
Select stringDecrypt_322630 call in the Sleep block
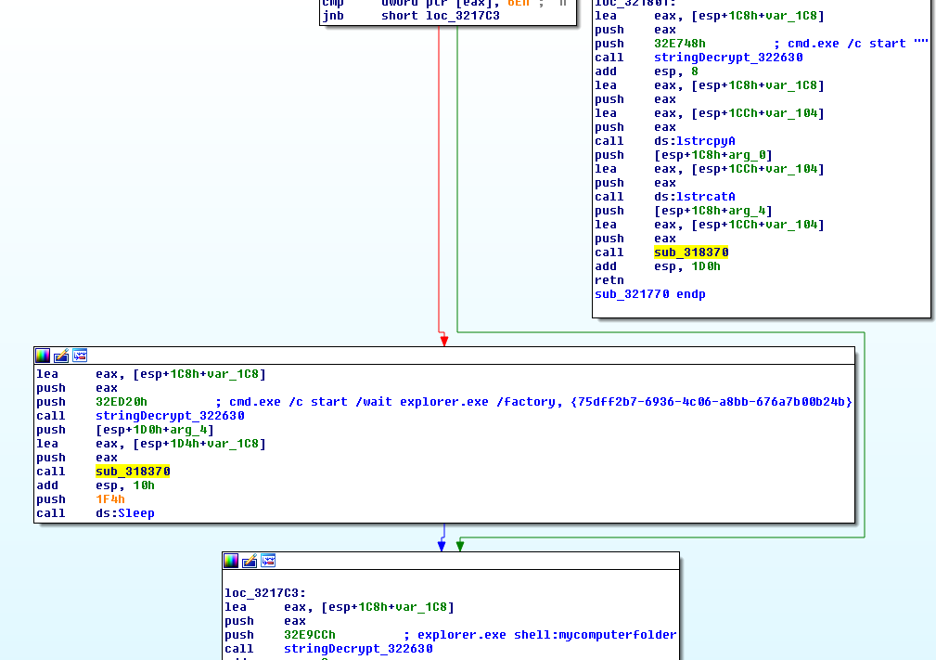170,416
